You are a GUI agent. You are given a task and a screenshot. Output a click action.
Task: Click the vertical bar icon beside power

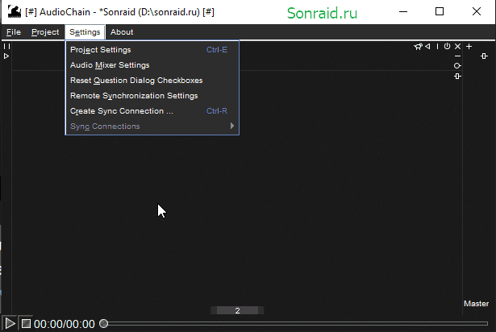(x=437, y=47)
